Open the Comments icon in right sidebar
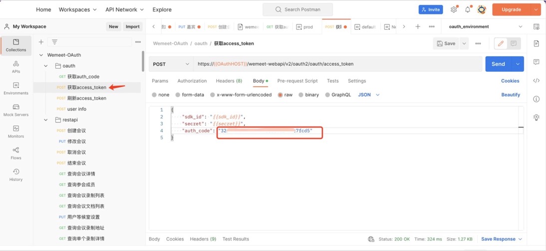Image resolution: width=546 pixels, height=251 pixels. [536, 62]
